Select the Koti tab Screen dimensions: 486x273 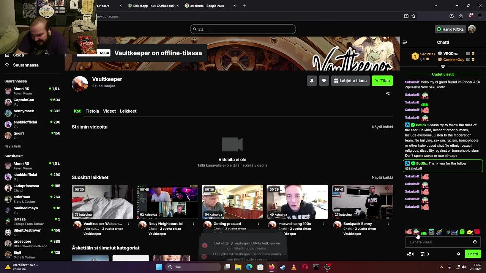click(77, 111)
